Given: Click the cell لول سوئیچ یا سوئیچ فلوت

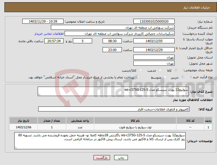Looking at the screenshot, I should 135,127.
